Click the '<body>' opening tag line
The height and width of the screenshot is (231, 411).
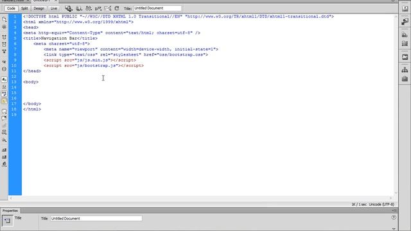coord(31,82)
